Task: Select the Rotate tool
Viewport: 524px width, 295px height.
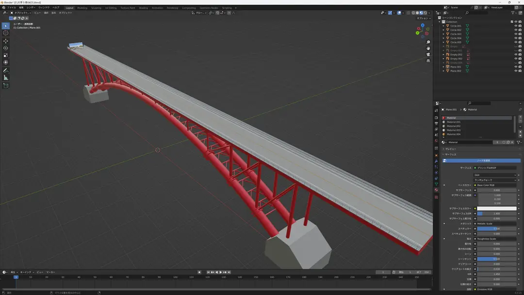Action: tap(6, 48)
